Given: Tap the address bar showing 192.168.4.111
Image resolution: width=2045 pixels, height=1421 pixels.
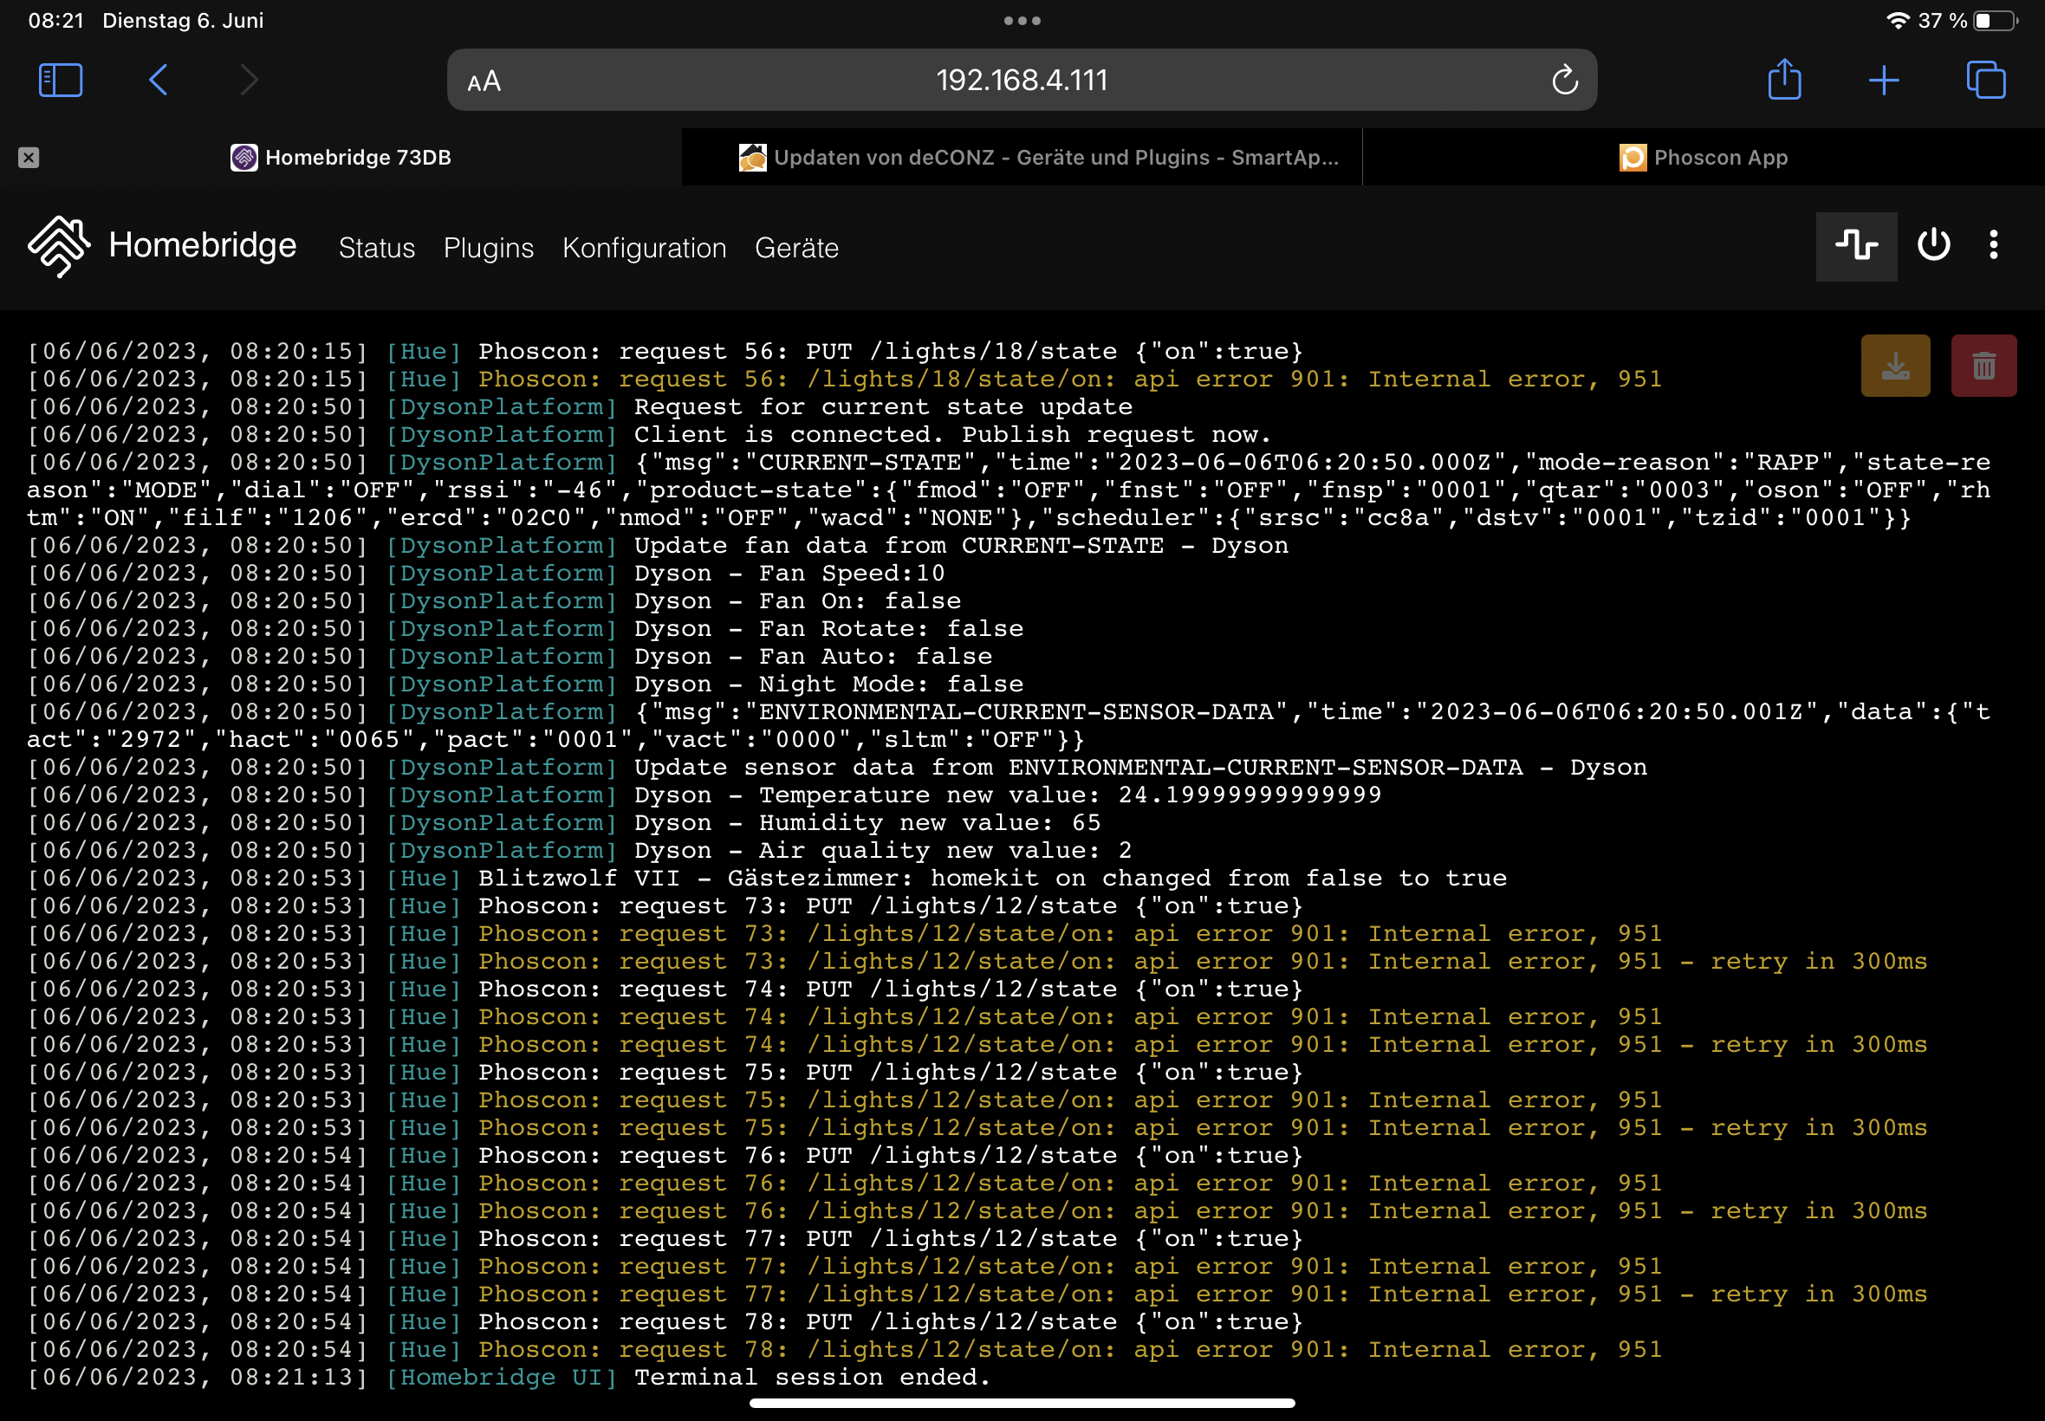Looking at the screenshot, I should (1021, 80).
